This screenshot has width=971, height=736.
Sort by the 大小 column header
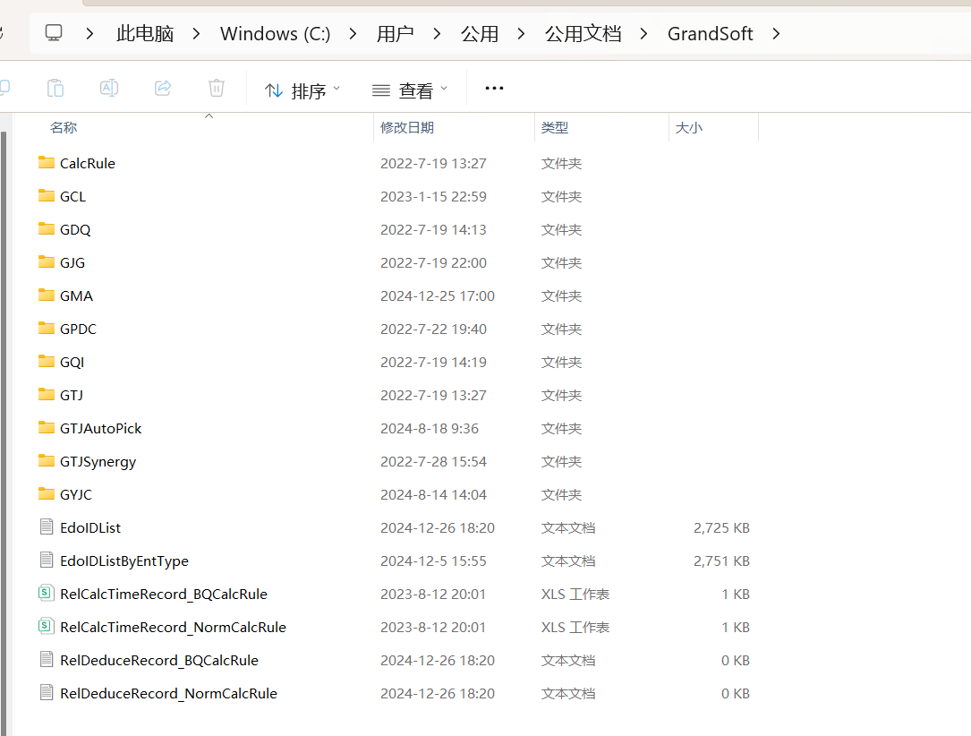[688, 128]
